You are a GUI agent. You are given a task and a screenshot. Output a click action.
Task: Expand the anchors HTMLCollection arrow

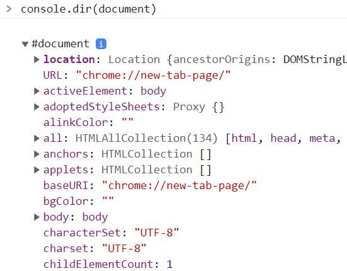(37, 154)
